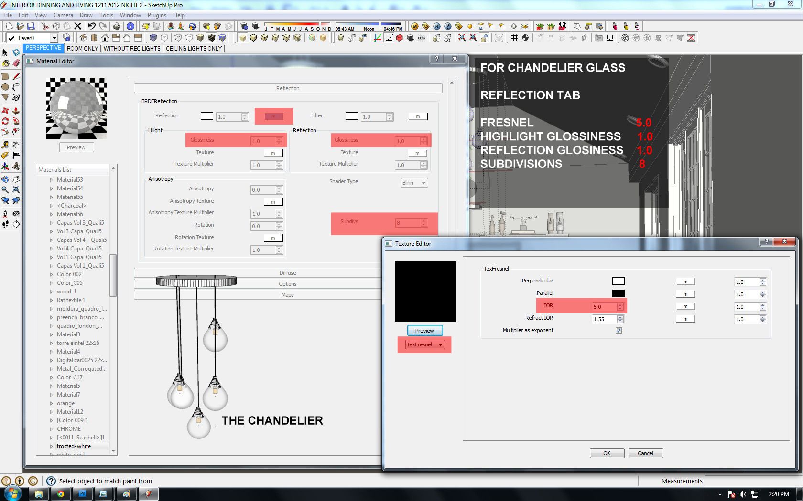Click the highlighted Reflection M map button
803x501 pixels.
(x=273, y=116)
